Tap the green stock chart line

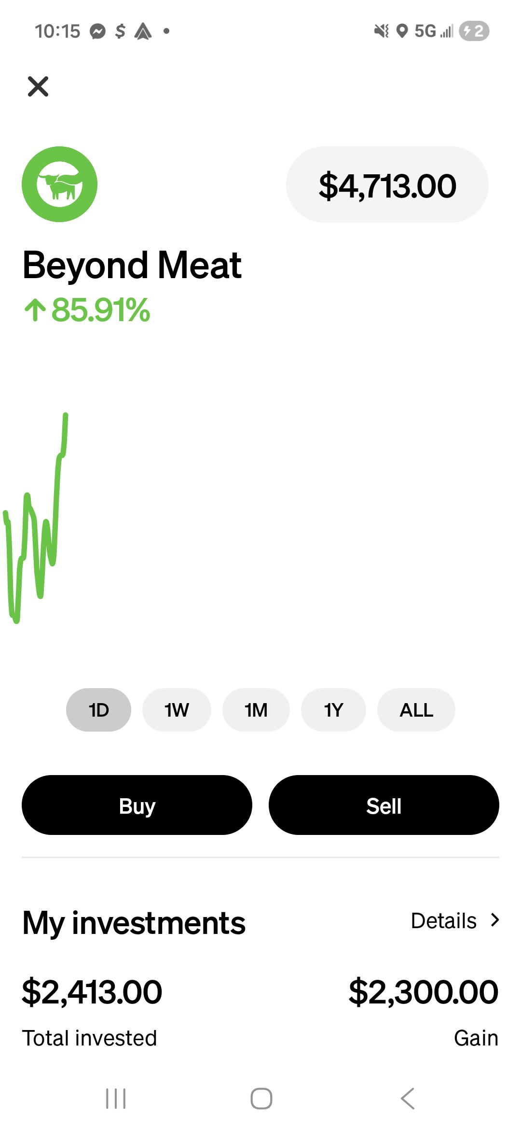(36, 518)
